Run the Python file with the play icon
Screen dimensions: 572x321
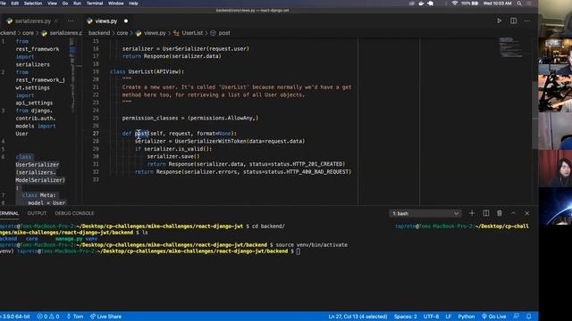[499, 21]
